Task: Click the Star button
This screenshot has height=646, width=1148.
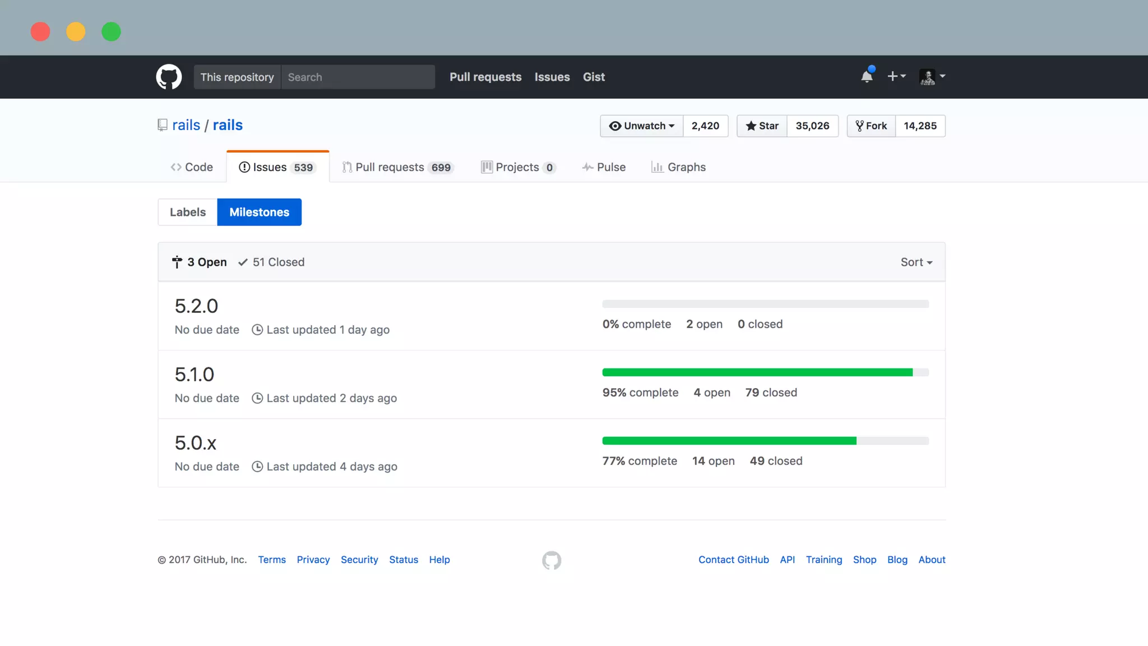Action: (x=762, y=126)
